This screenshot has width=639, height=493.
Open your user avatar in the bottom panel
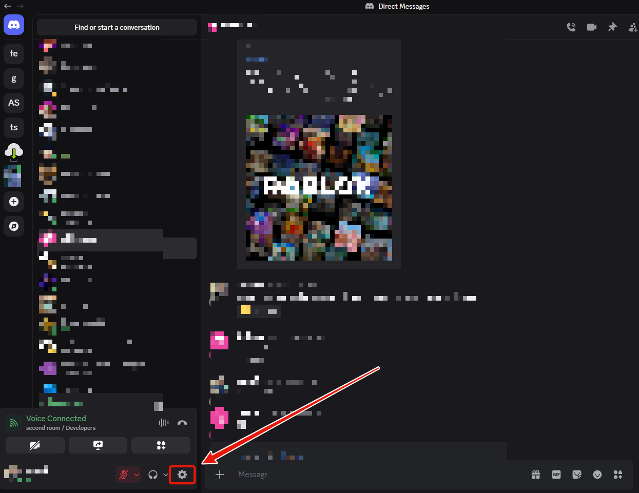[x=13, y=474]
